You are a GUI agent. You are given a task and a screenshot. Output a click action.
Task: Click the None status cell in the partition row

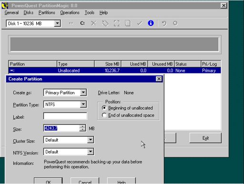(x=180, y=71)
